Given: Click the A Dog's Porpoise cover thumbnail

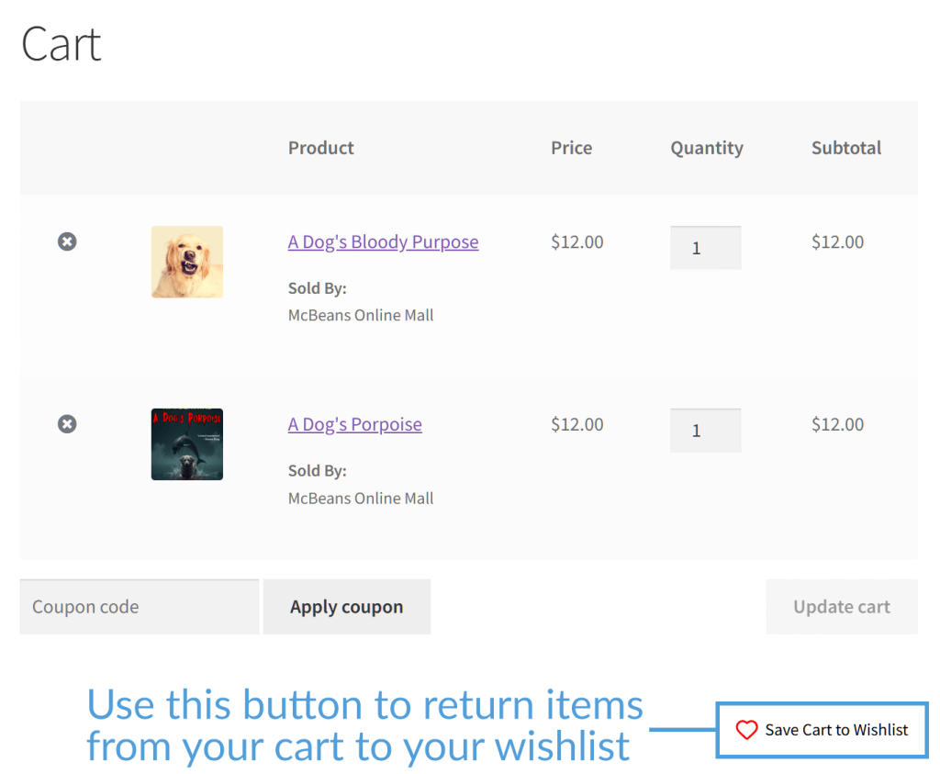Looking at the screenshot, I should click(x=186, y=444).
